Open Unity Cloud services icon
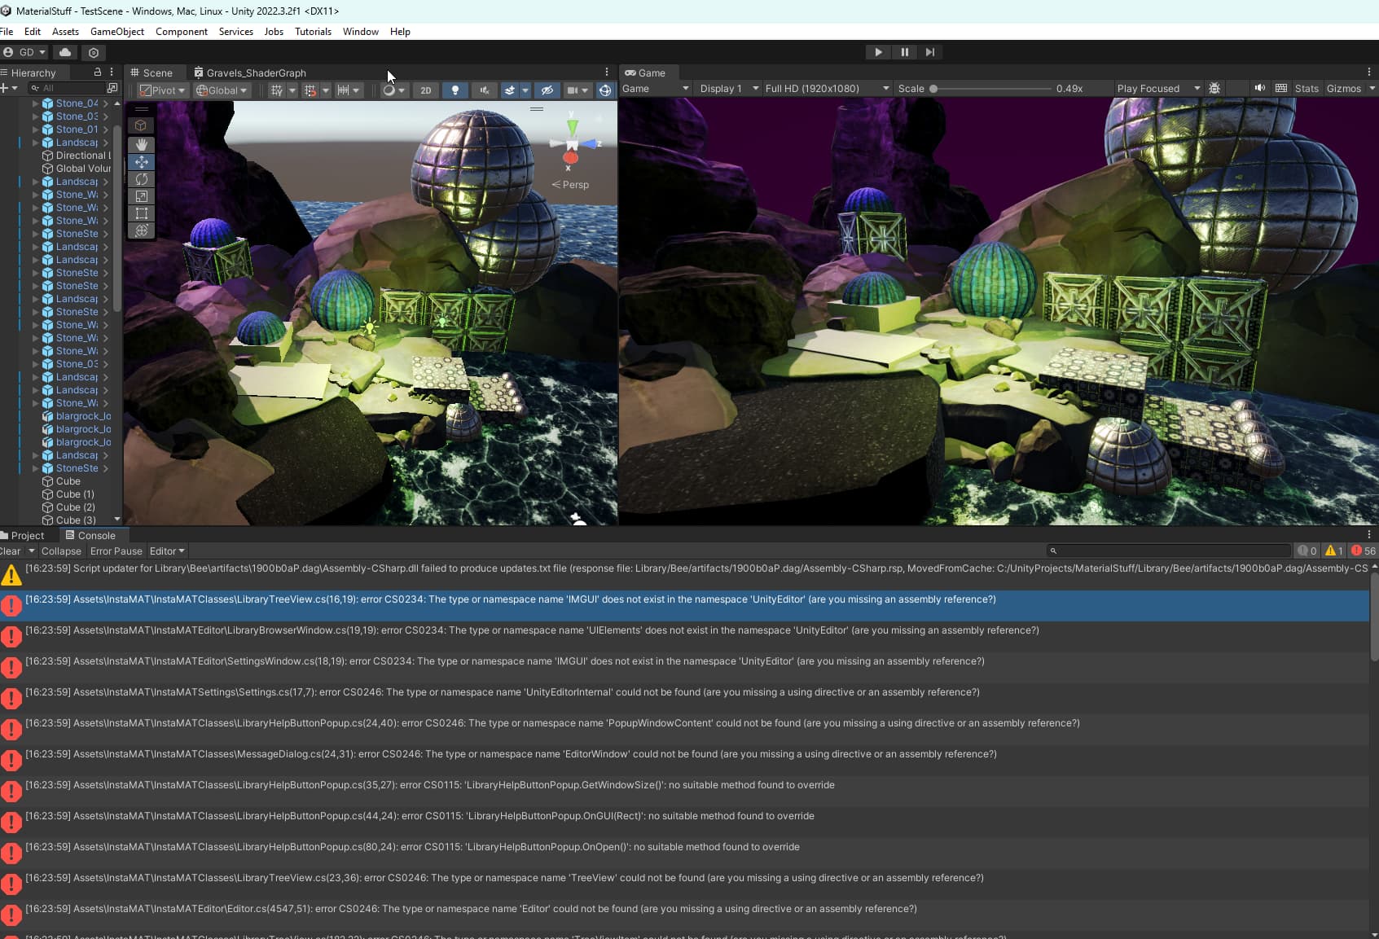This screenshot has width=1379, height=939. tap(65, 52)
